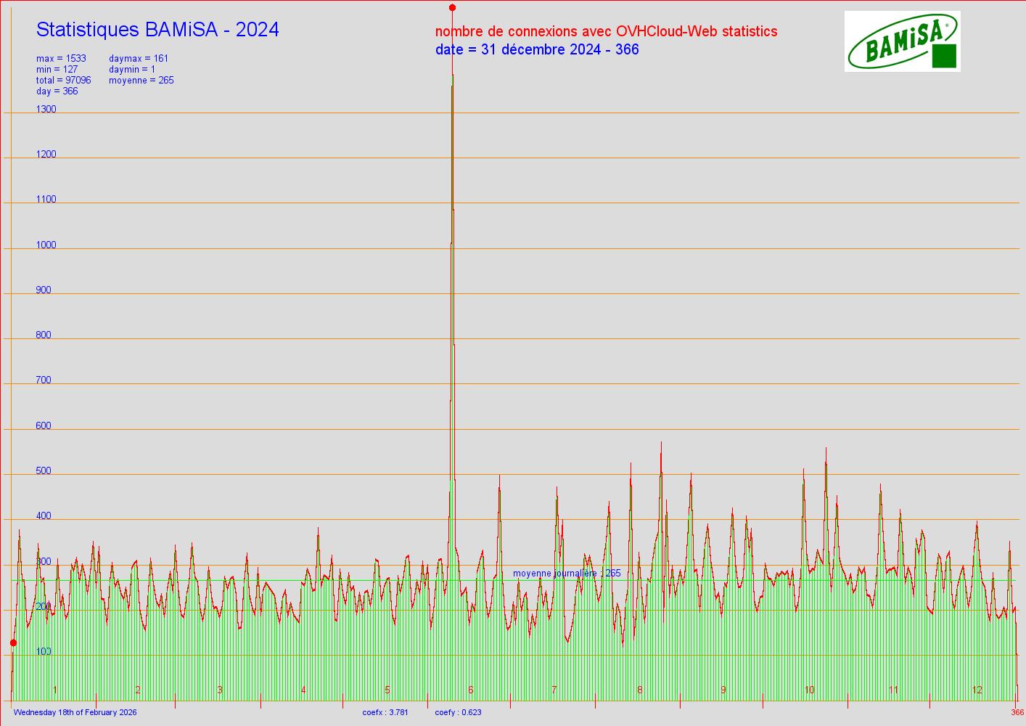Select month 1 label on x-axis
The width and height of the screenshot is (1026, 726).
(x=55, y=690)
